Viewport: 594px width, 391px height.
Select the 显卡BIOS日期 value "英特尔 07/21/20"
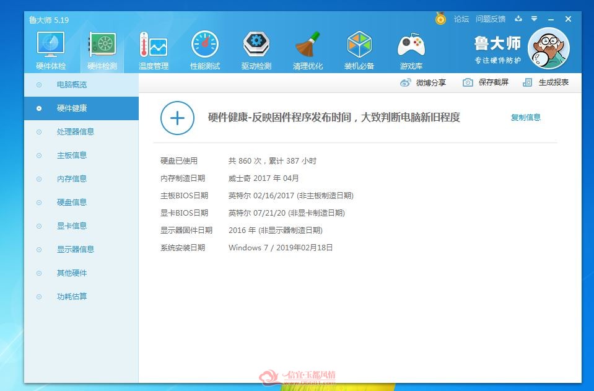point(257,213)
